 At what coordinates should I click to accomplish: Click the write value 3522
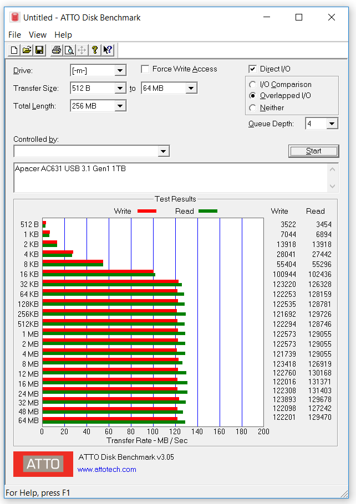click(x=288, y=224)
